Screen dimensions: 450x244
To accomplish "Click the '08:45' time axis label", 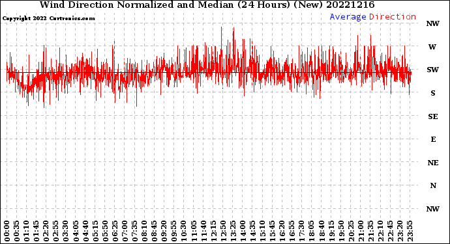I will click(x=155, y=231).
